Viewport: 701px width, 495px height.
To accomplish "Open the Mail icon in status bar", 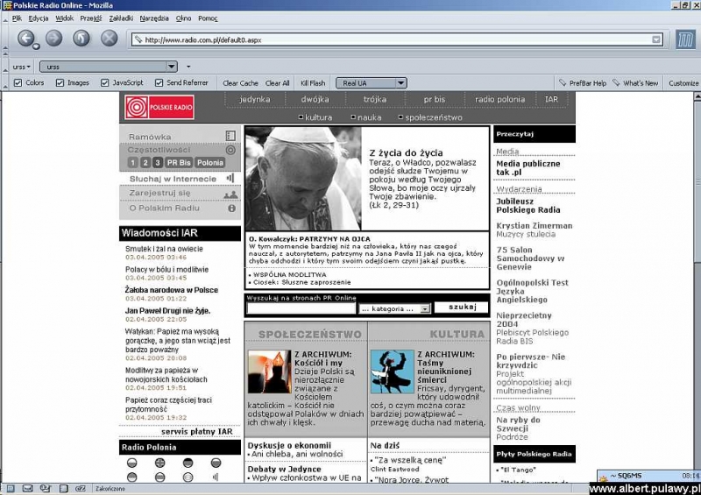I will pyautogui.click(x=27, y=488).
